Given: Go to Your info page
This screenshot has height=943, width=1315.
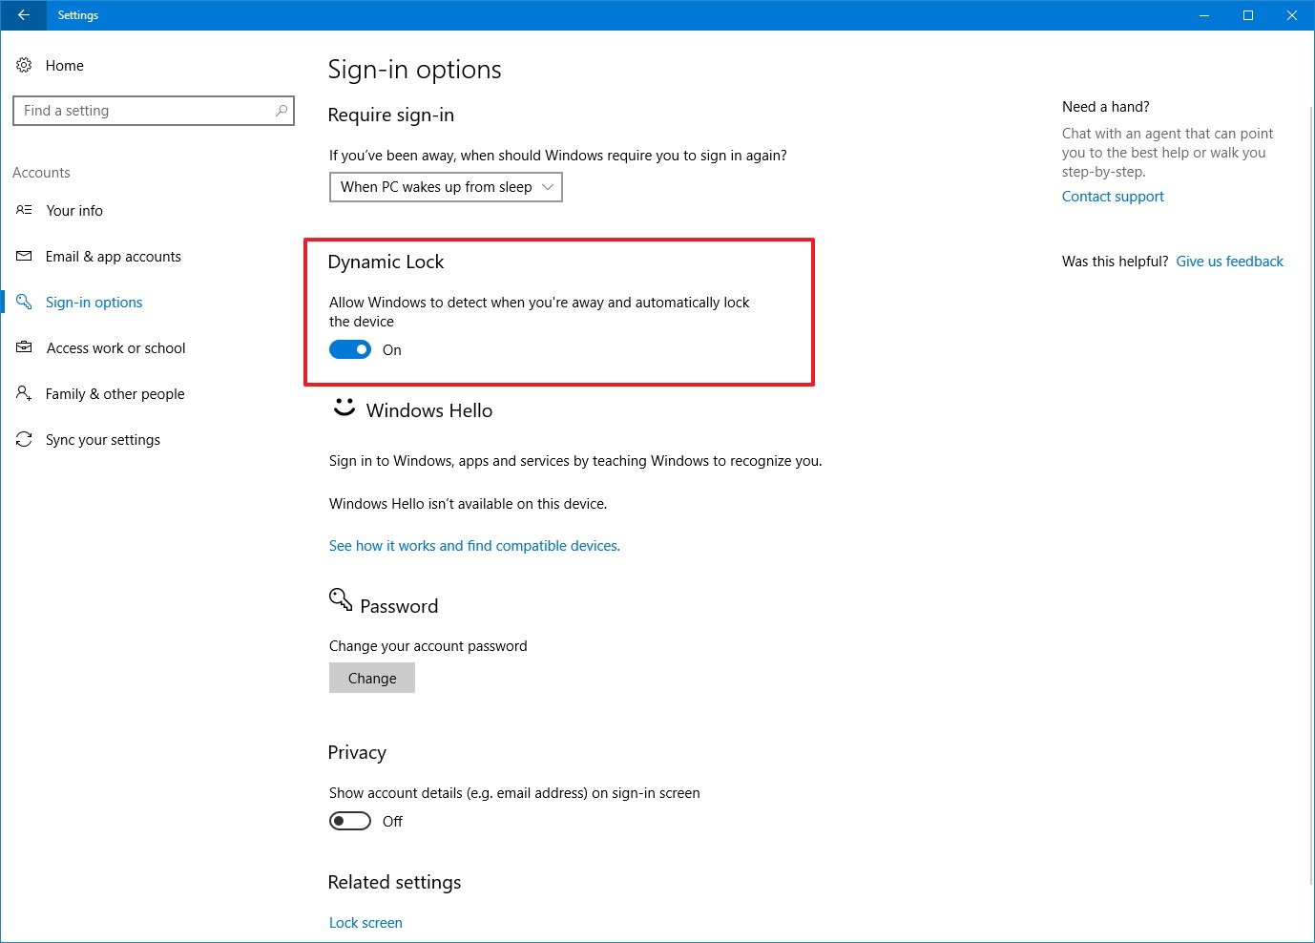Looking at the screenshot, I should click(74, 210).
